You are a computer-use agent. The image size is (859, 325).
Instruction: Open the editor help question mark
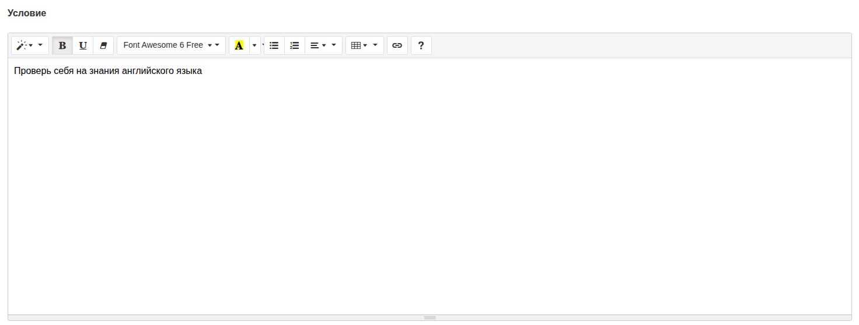[421, 45]
